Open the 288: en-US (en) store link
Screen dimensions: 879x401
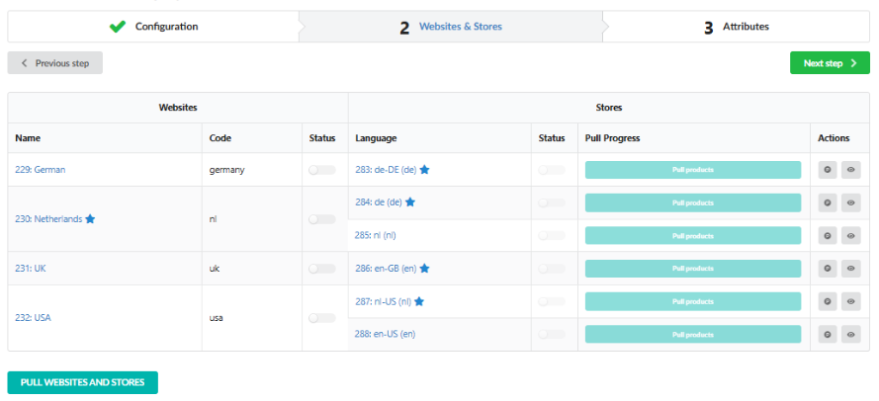pyautogui.click(x=385, y=334)
